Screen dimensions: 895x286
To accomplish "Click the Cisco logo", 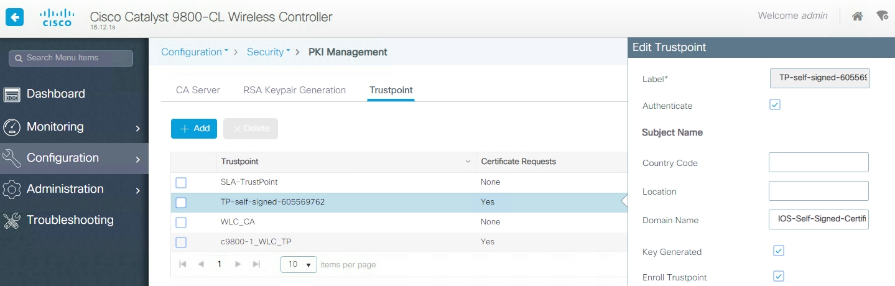I will pos(58,17).
